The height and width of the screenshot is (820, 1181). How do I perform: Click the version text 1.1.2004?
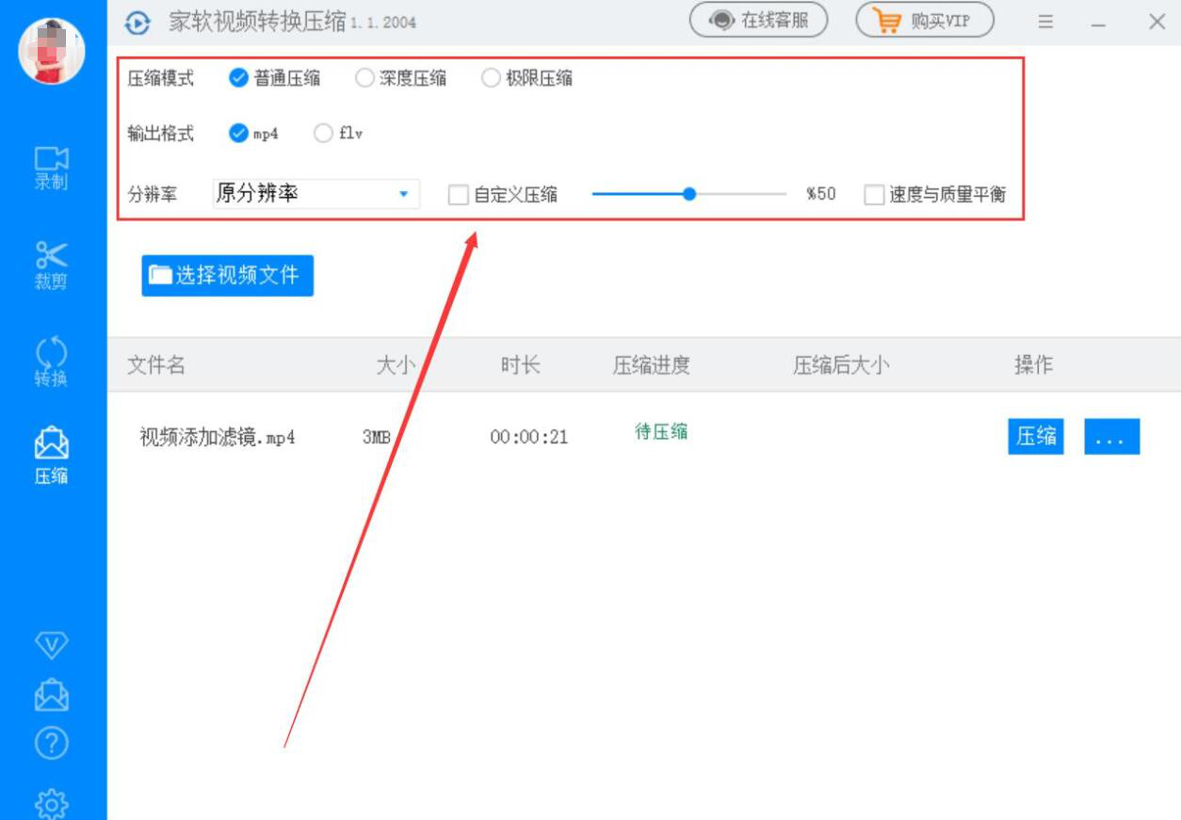383,23
